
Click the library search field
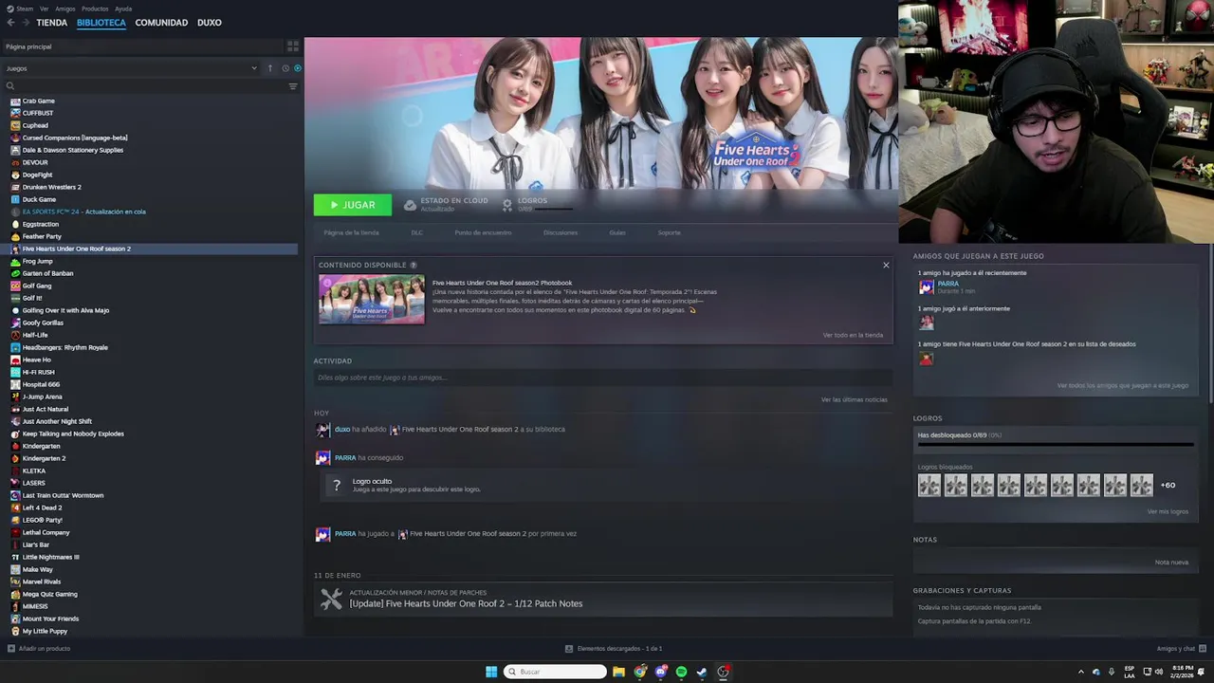pos(142,86)
